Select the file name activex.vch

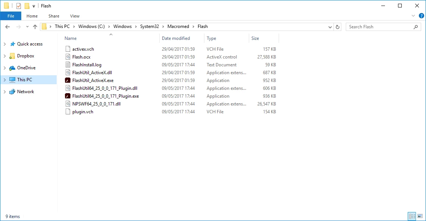click(x=83, y=49)
